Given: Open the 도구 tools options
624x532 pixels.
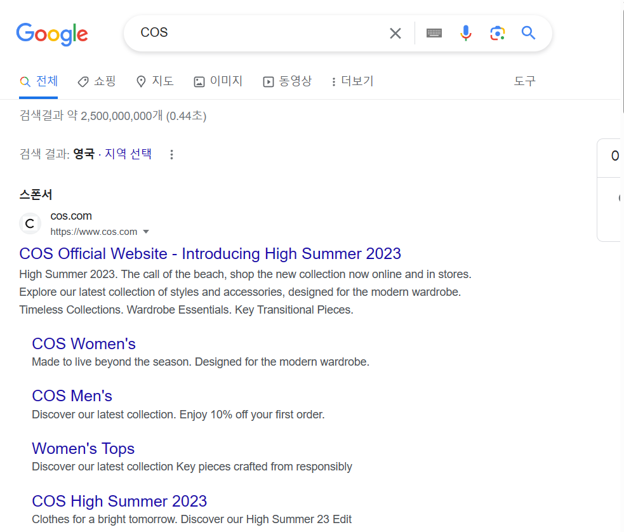Looking at the screenshot, I should tap(524, 81).
